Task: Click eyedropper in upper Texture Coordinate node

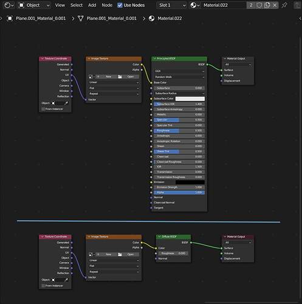Action: coord(66,103)
